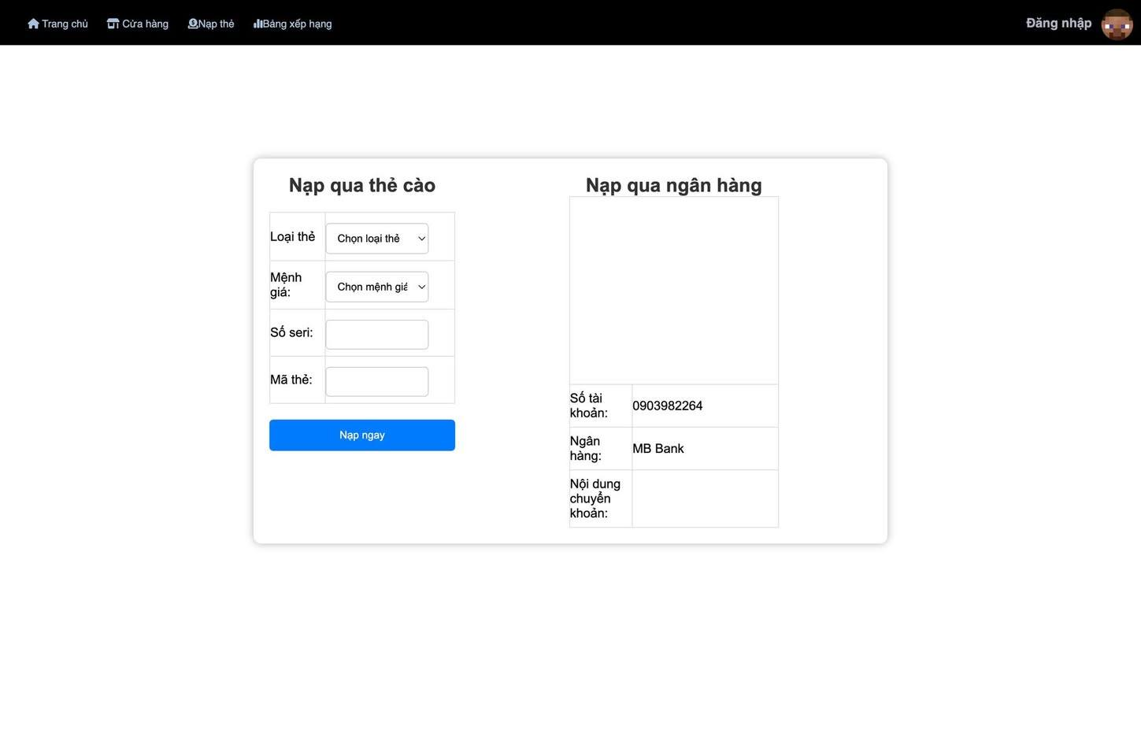Focus the Số seri input field
The width and height of the screenshot is (1141, 756).
pyautogui.click(x=377, y=335)
